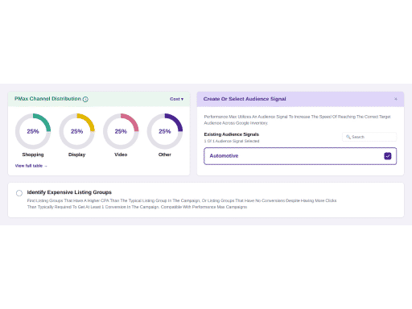Click the info icon beside PMax Channel Distribution

click(x=85, y=99)
